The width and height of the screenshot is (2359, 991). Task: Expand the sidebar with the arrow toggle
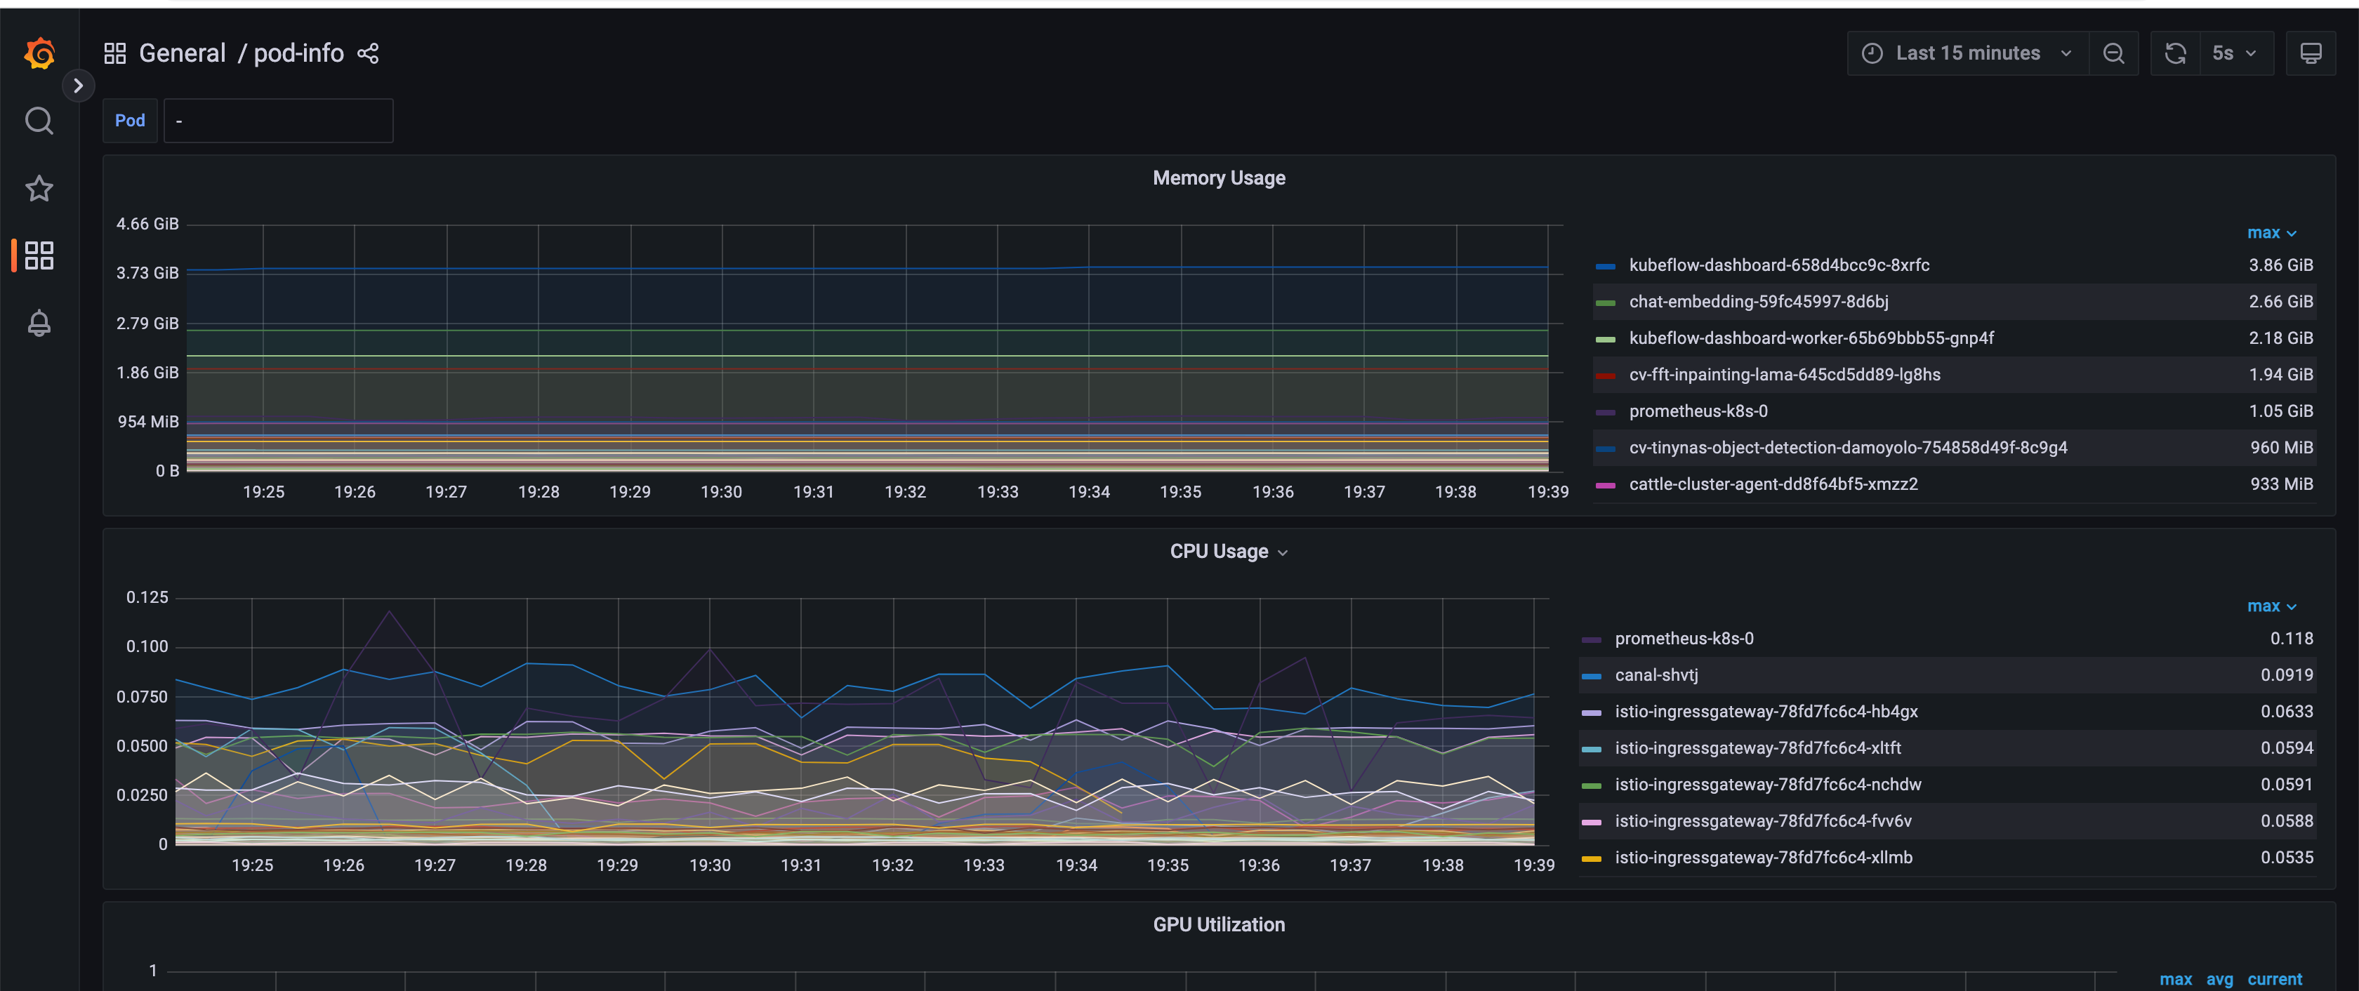[79, 86]
